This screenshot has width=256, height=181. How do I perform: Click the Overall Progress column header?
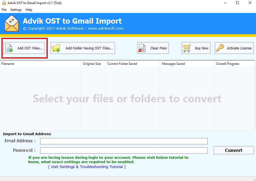[x=235, y=64]
